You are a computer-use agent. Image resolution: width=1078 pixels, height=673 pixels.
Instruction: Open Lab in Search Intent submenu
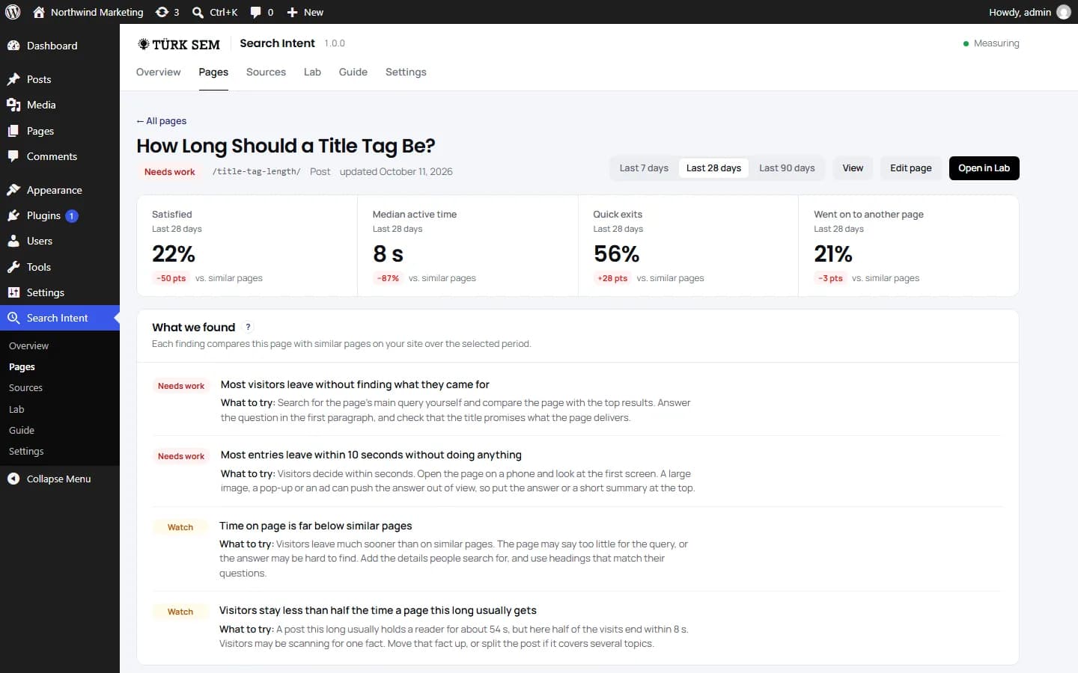16,409
